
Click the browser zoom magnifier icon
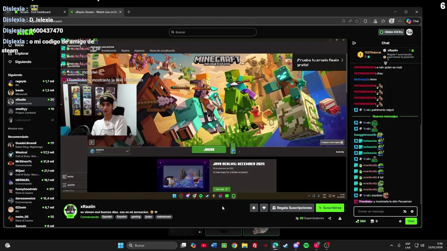[344, 21]
